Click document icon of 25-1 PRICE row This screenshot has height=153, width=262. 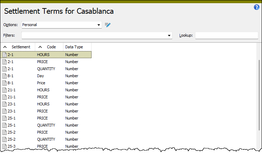tap(5, 118)
